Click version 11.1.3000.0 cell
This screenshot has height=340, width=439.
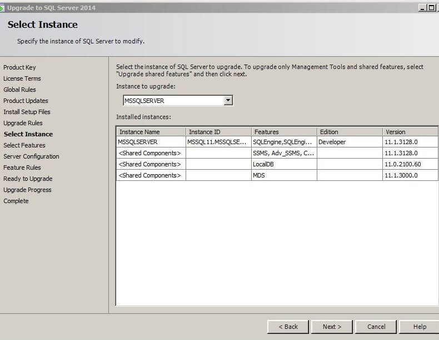pyautogui.click(x=410, y=175)
